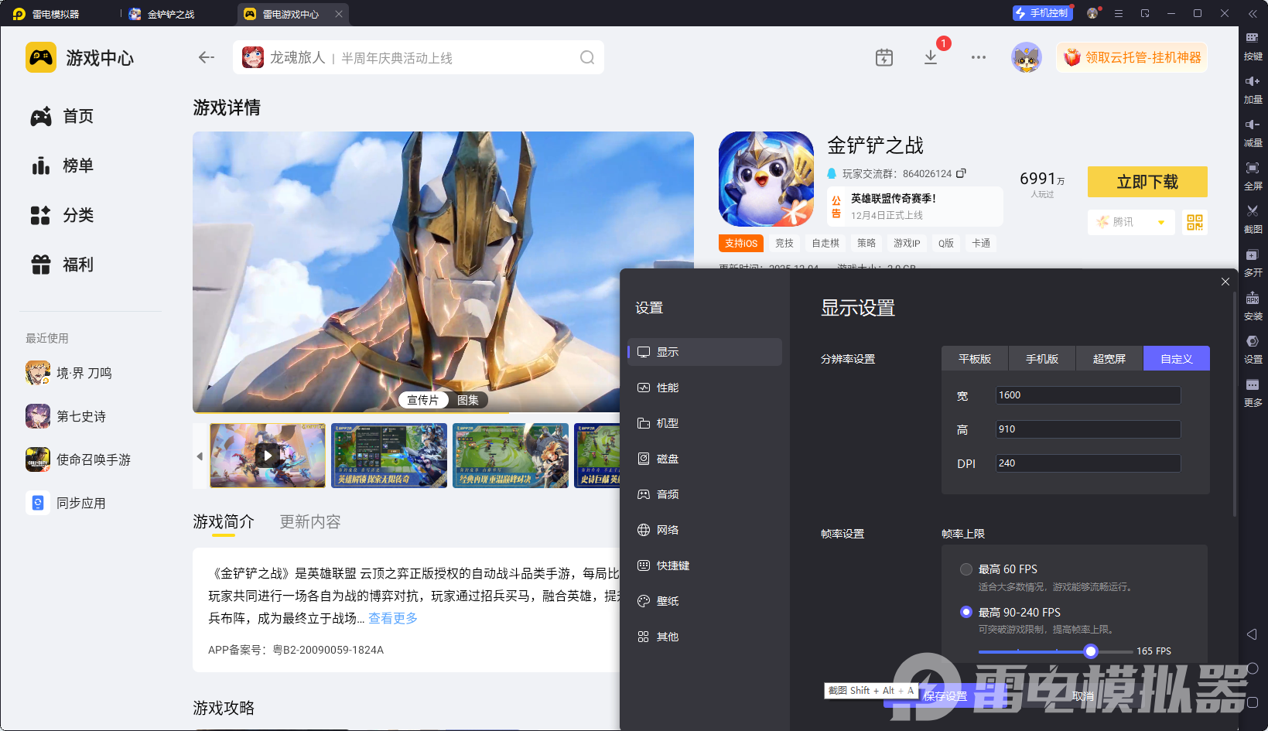
Task: Click the 立即下载 button
Action: (x=1147, y=182)
